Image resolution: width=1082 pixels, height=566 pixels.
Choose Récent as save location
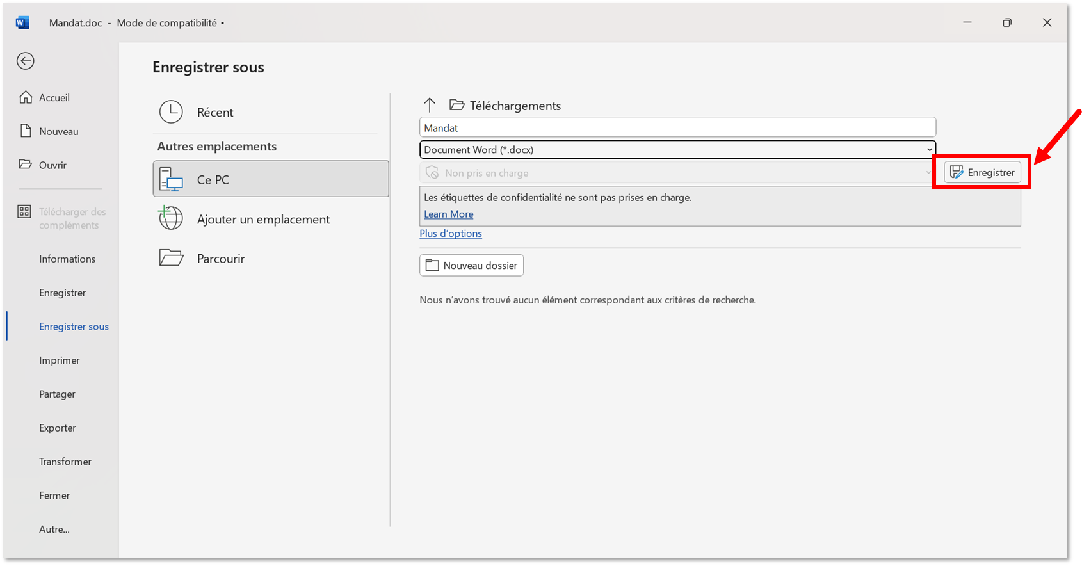tap(270, 112)
